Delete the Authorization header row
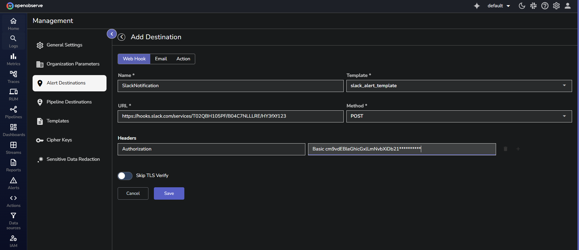This screenshot has height=250, width=579. (x=505, y=149)
